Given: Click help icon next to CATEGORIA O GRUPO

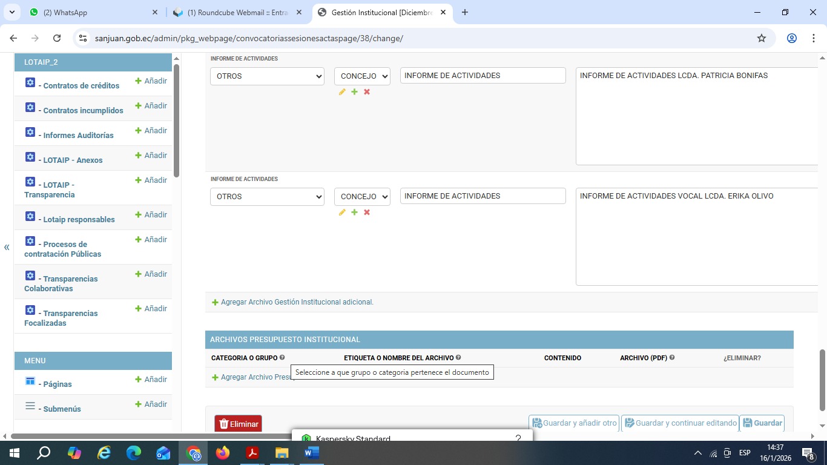Looking at the screenshot, I should [282, 358].
